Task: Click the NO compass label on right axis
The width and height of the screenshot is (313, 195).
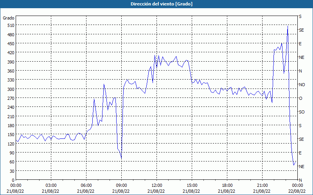Action: 302,85
